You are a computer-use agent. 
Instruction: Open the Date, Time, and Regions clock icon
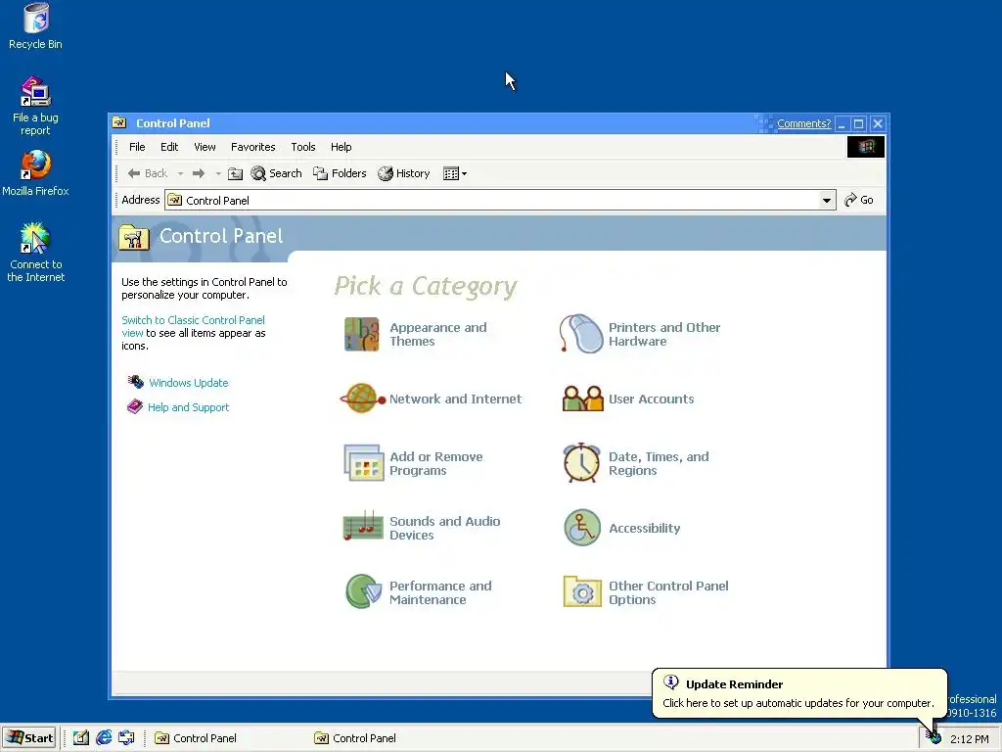point(581,462)
